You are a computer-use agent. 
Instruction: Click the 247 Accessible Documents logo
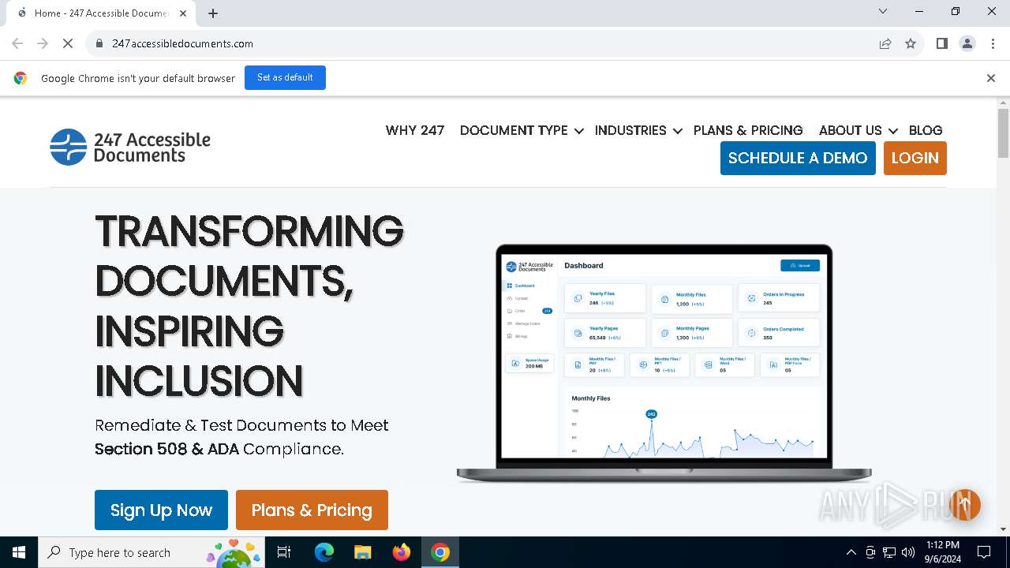pyautogui.click(x=130, y=147)
